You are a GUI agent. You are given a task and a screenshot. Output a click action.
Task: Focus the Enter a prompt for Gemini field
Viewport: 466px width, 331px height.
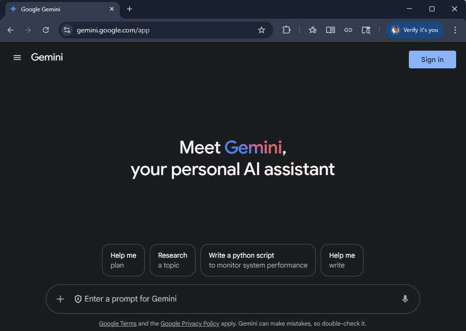[236, 299]
